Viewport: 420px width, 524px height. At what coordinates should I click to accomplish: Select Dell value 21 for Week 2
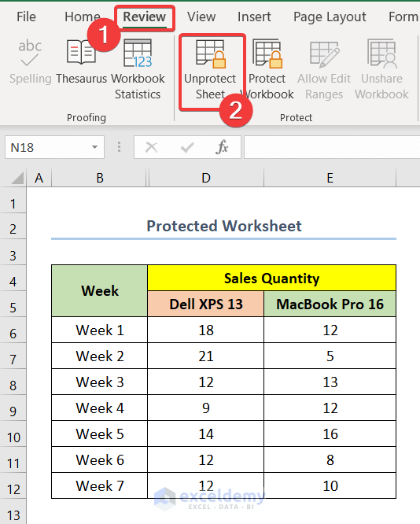206,356
